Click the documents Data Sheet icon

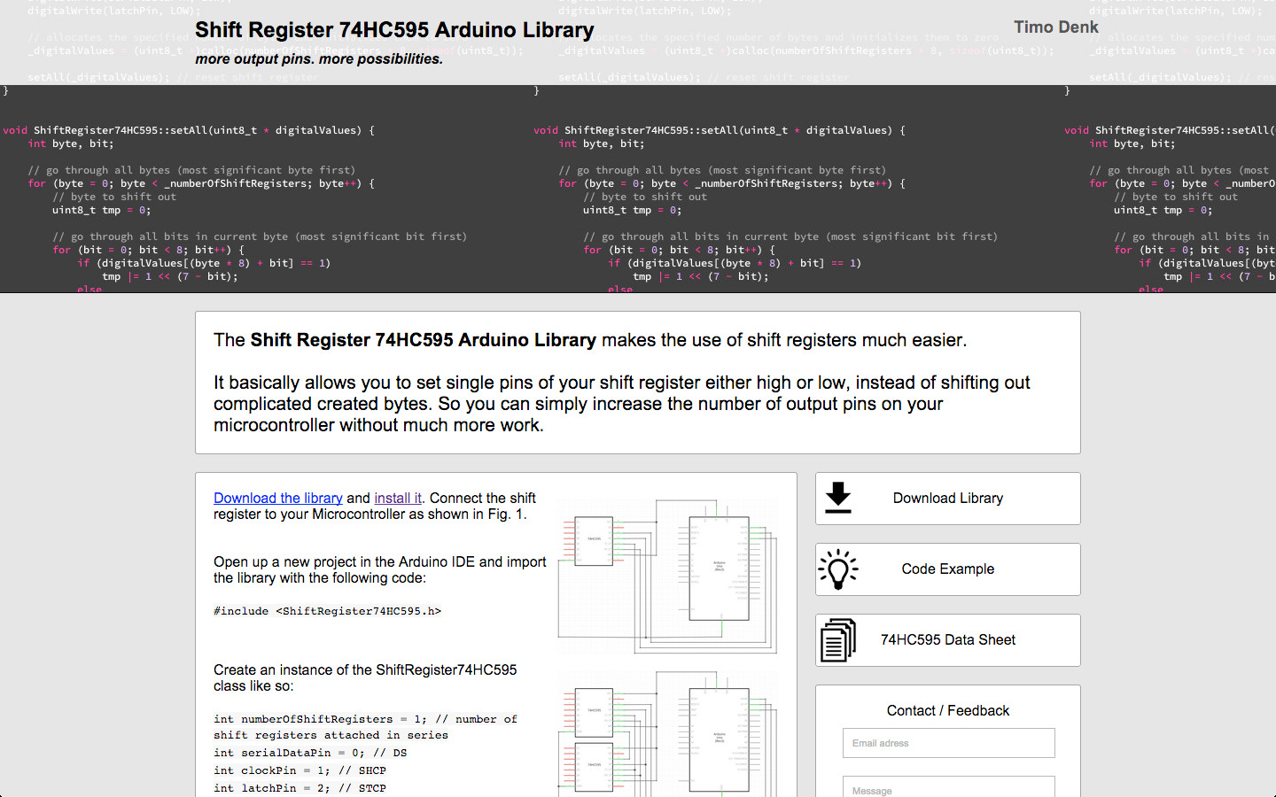tap(838, 640)
